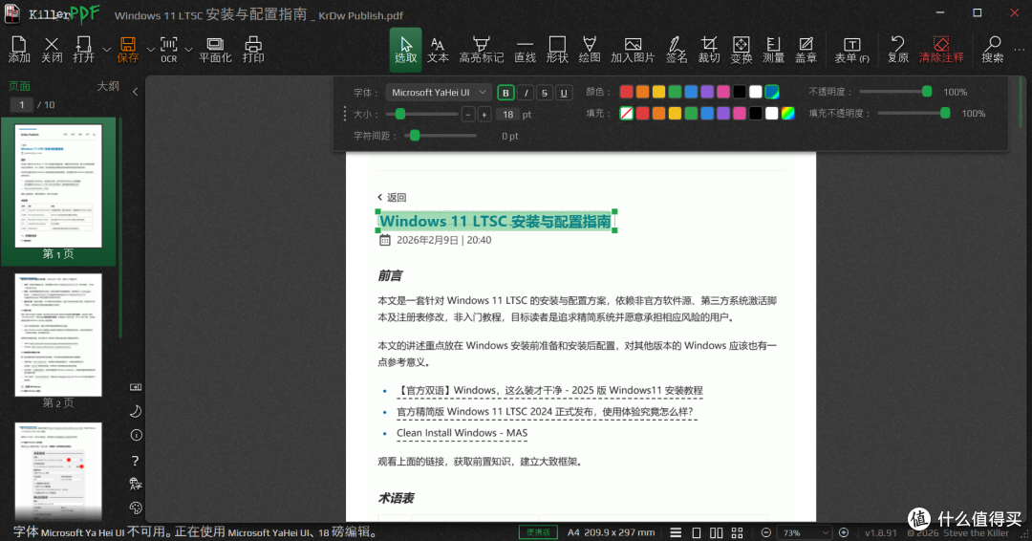Click the info circle icon in sidebar

click(136, 435)
